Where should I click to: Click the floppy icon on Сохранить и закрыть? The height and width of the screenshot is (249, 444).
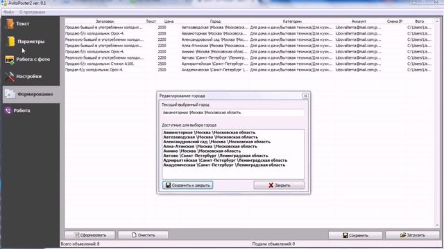168,185
